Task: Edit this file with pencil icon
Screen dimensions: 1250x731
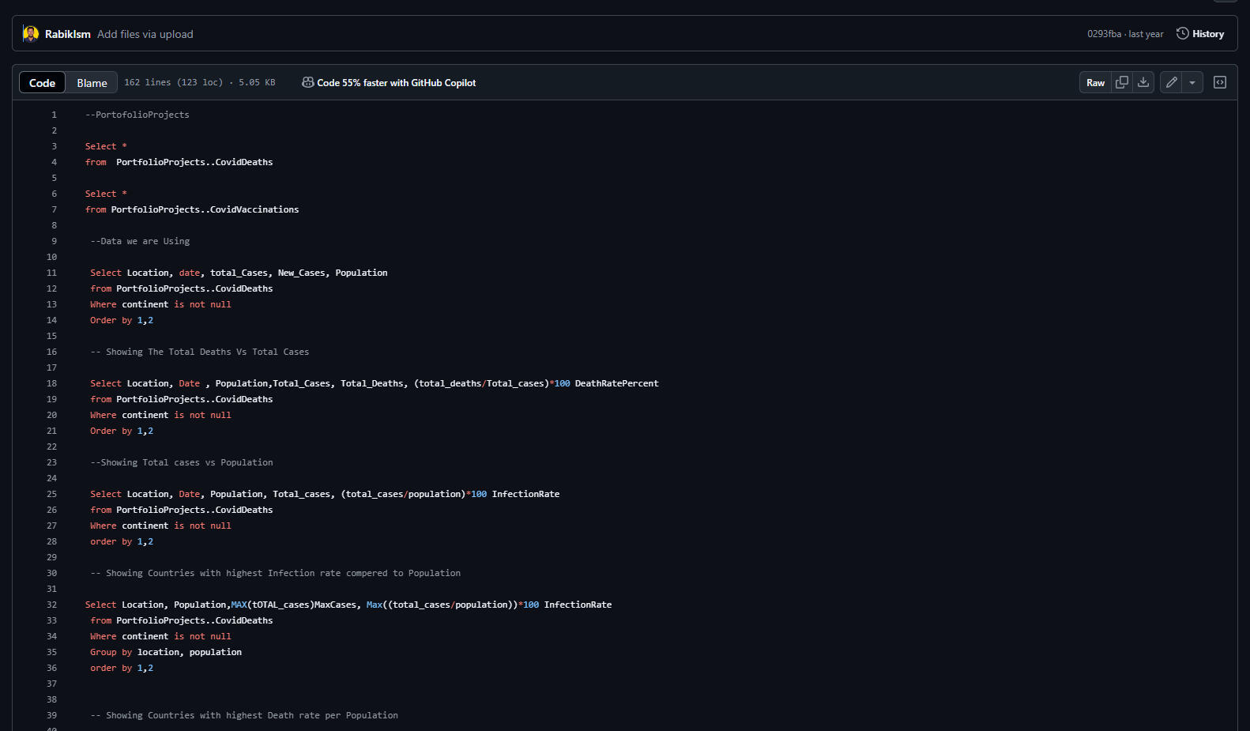Action: point(1172,82)
